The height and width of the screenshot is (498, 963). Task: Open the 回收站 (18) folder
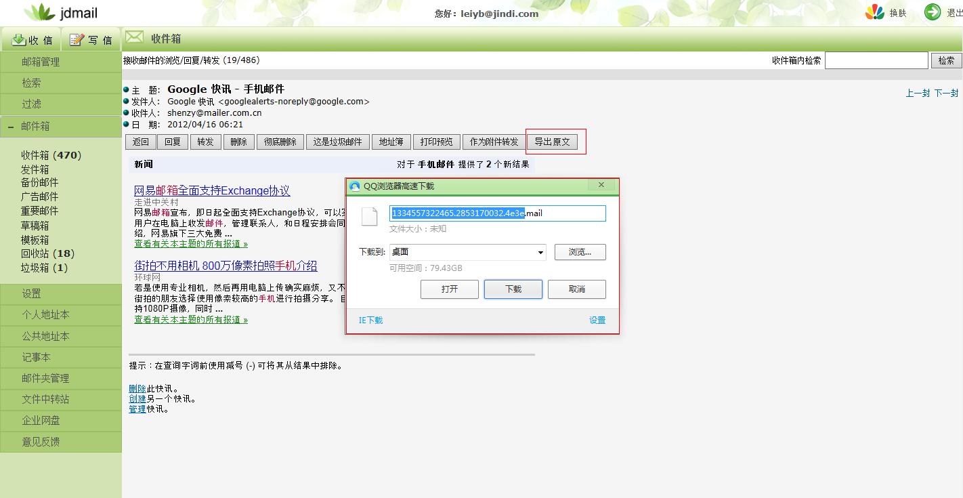(x=47, y=253)
